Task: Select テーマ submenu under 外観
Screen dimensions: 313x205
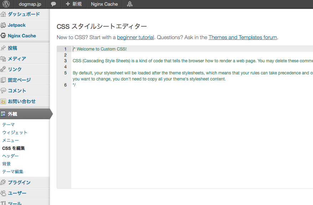Action: 9,125
